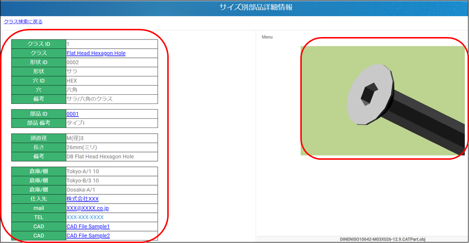The image size is (469, 243).
Task: Click the サイズ別部品詳細情報 page title
Action: [256, 8]
